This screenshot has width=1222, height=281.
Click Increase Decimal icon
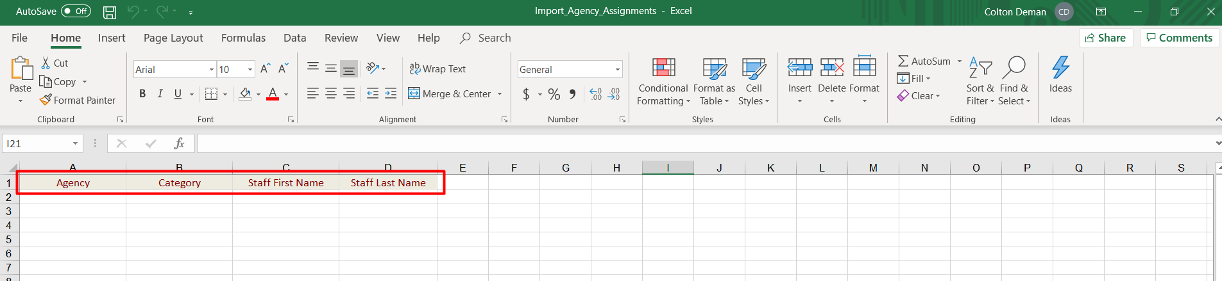[596, 94]
